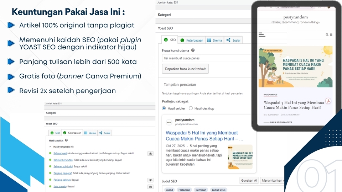Viewport: 342px width, 192px height.
Task: Click the Tampilan pencarian heading
Action: [x=180, y=85]
